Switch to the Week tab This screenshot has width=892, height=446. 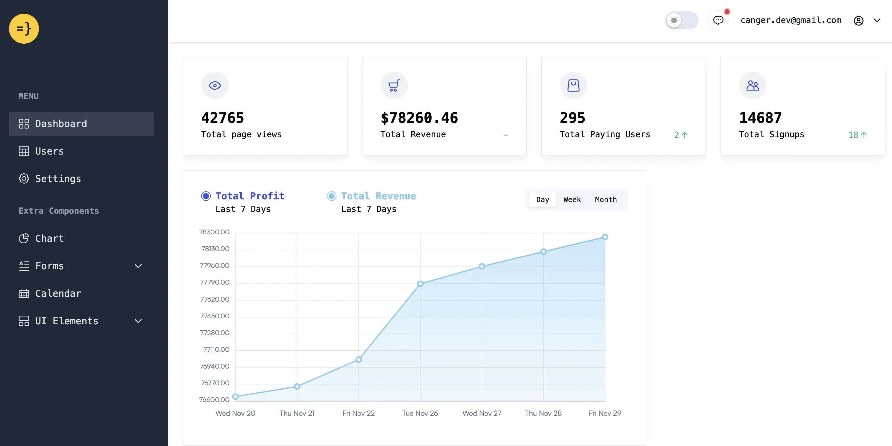[572, 199]
